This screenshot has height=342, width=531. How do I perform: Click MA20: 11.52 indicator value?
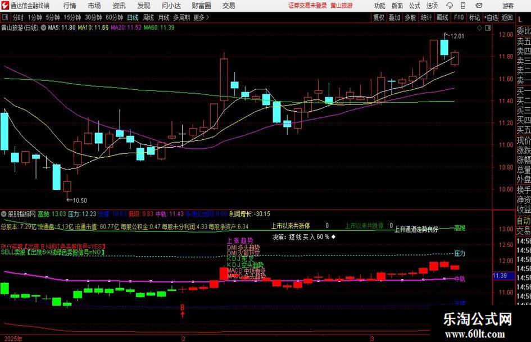126,28
